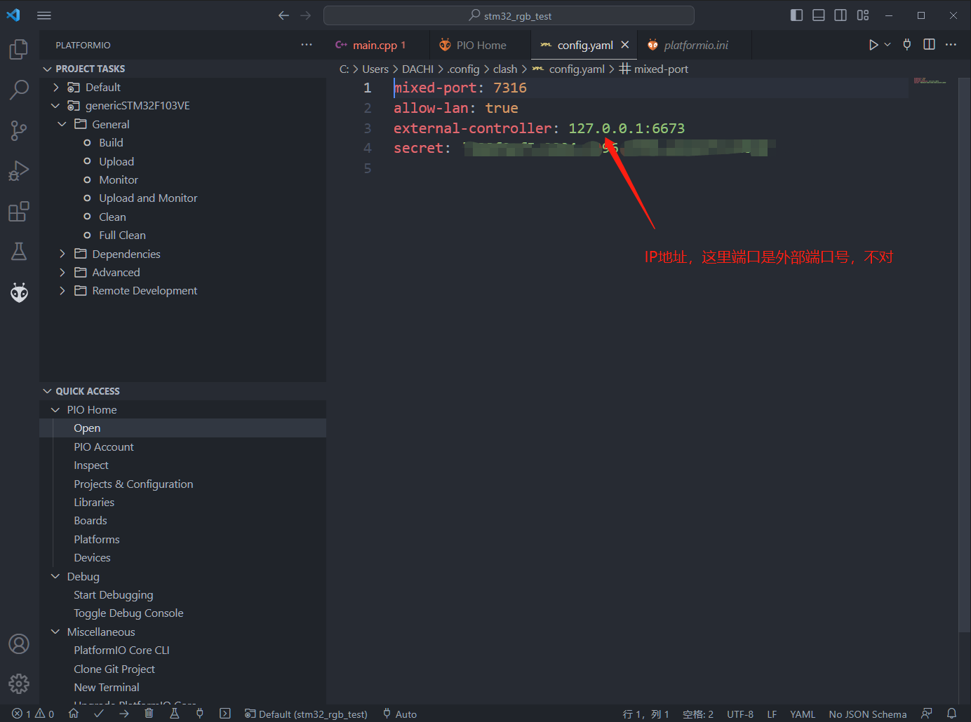971x722 pixels.
Task: Run the Full Clean task
Action: (x=182, y=235)
